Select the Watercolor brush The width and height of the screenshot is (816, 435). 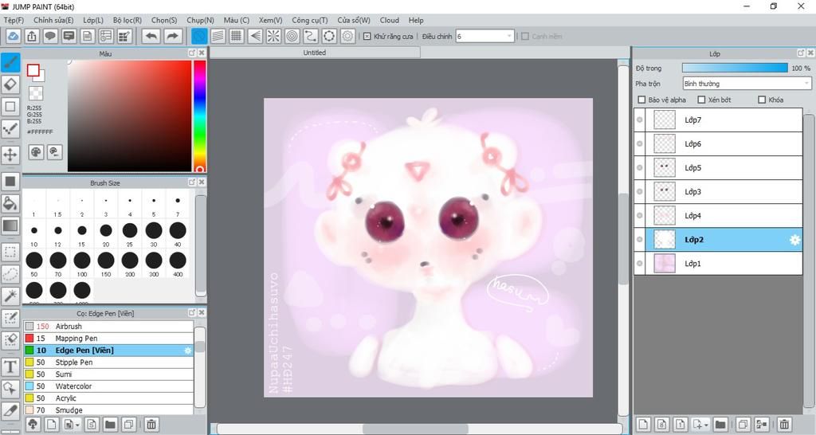pos(108,386)
